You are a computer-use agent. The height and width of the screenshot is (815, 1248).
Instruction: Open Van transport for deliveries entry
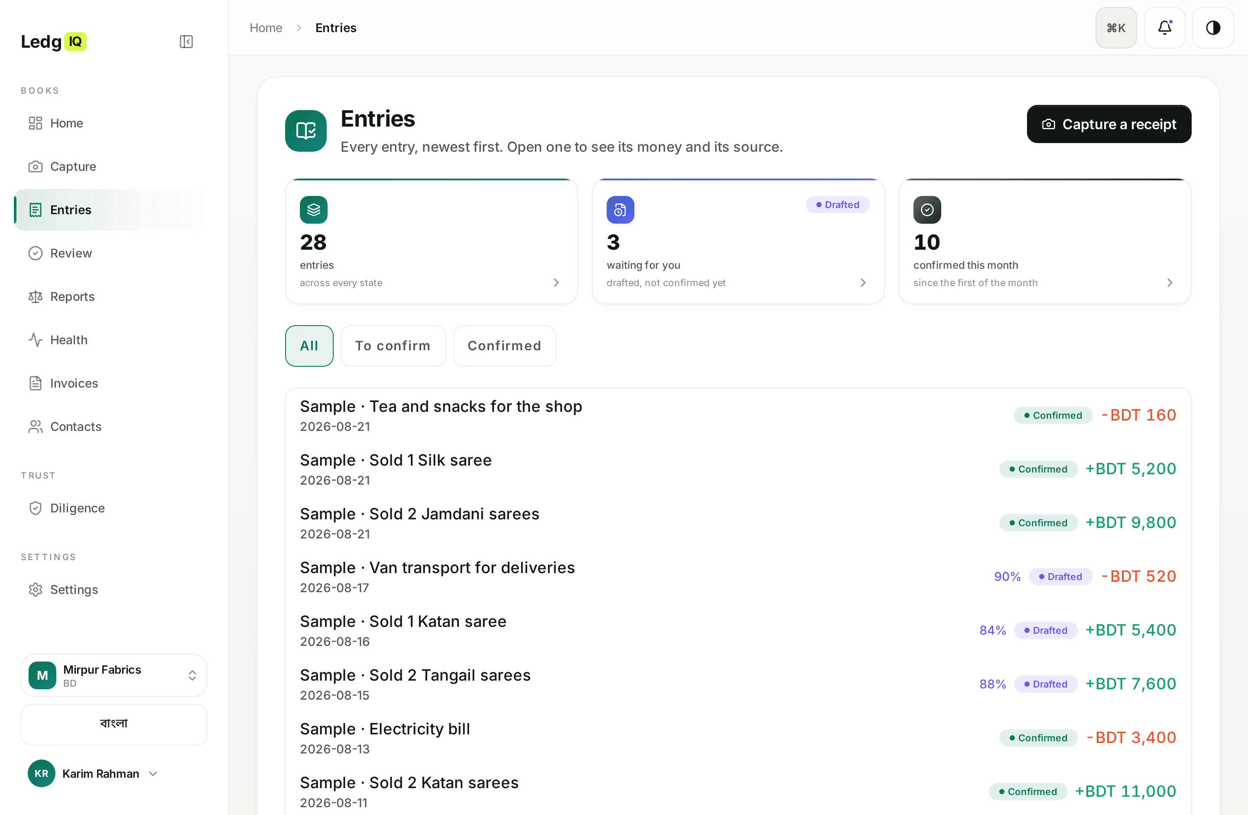click(x=738, y=577)
